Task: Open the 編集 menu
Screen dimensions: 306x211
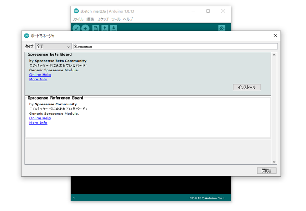Action: pyautogui.click(x=90, y=19)
